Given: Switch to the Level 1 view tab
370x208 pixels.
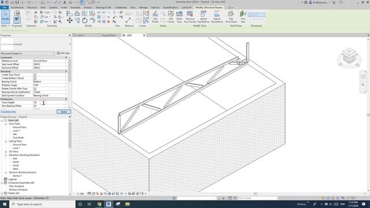Looking at the screenshot, I should coord(81,35).
